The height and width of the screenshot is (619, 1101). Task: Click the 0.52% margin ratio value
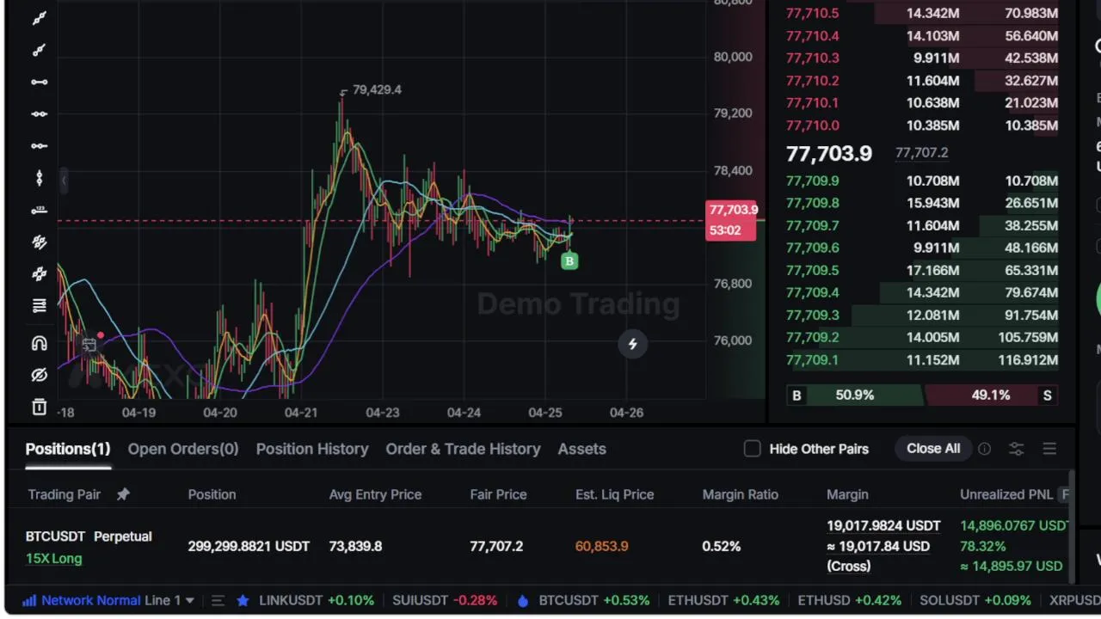coord(721,546)
